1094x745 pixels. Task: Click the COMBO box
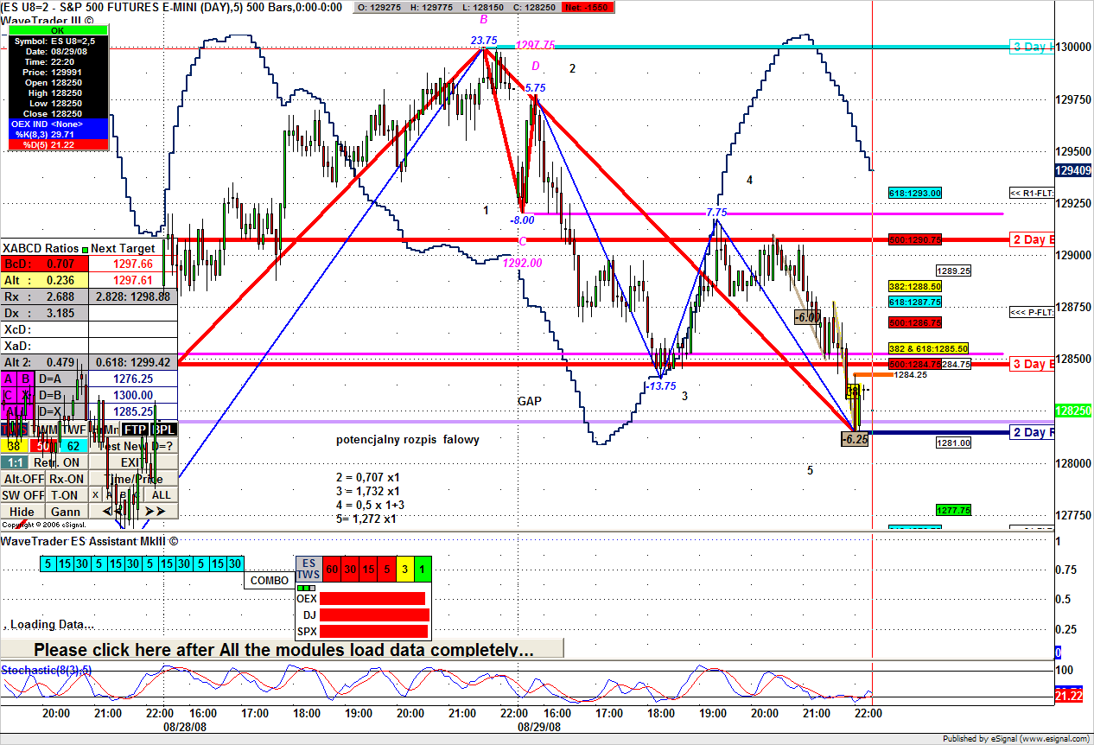point(270,580)
